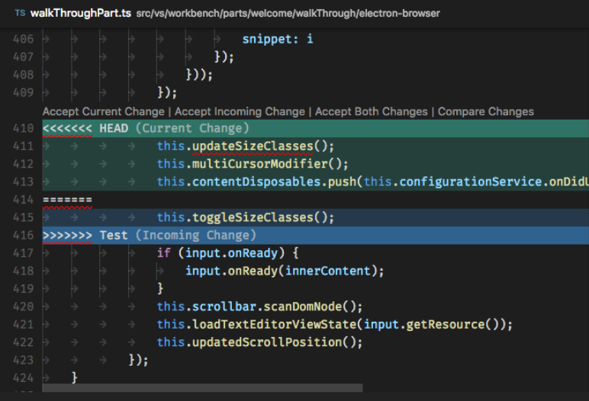This screenshot has width=589, height=401.
Task: Select line number 416 in gutter
Action: click(x=24, y=236)
